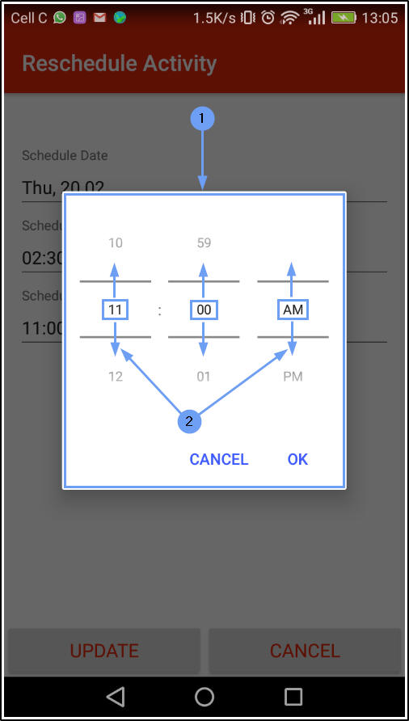
Task: Tap the battery charging icon
Action: click(x=344, y=18)
